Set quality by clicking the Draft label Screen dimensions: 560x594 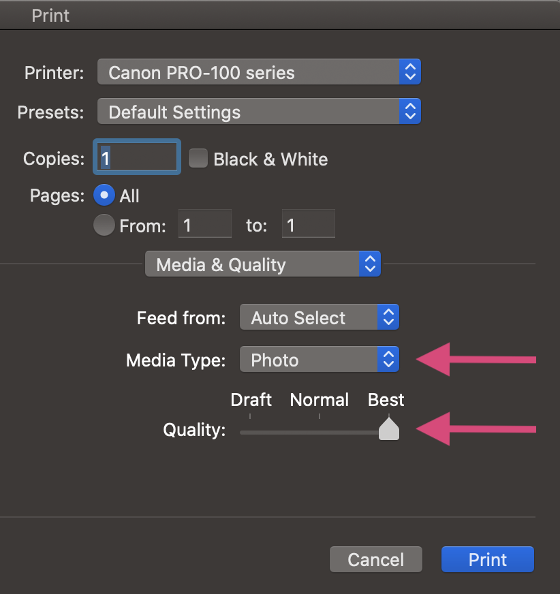click(251, 400)
